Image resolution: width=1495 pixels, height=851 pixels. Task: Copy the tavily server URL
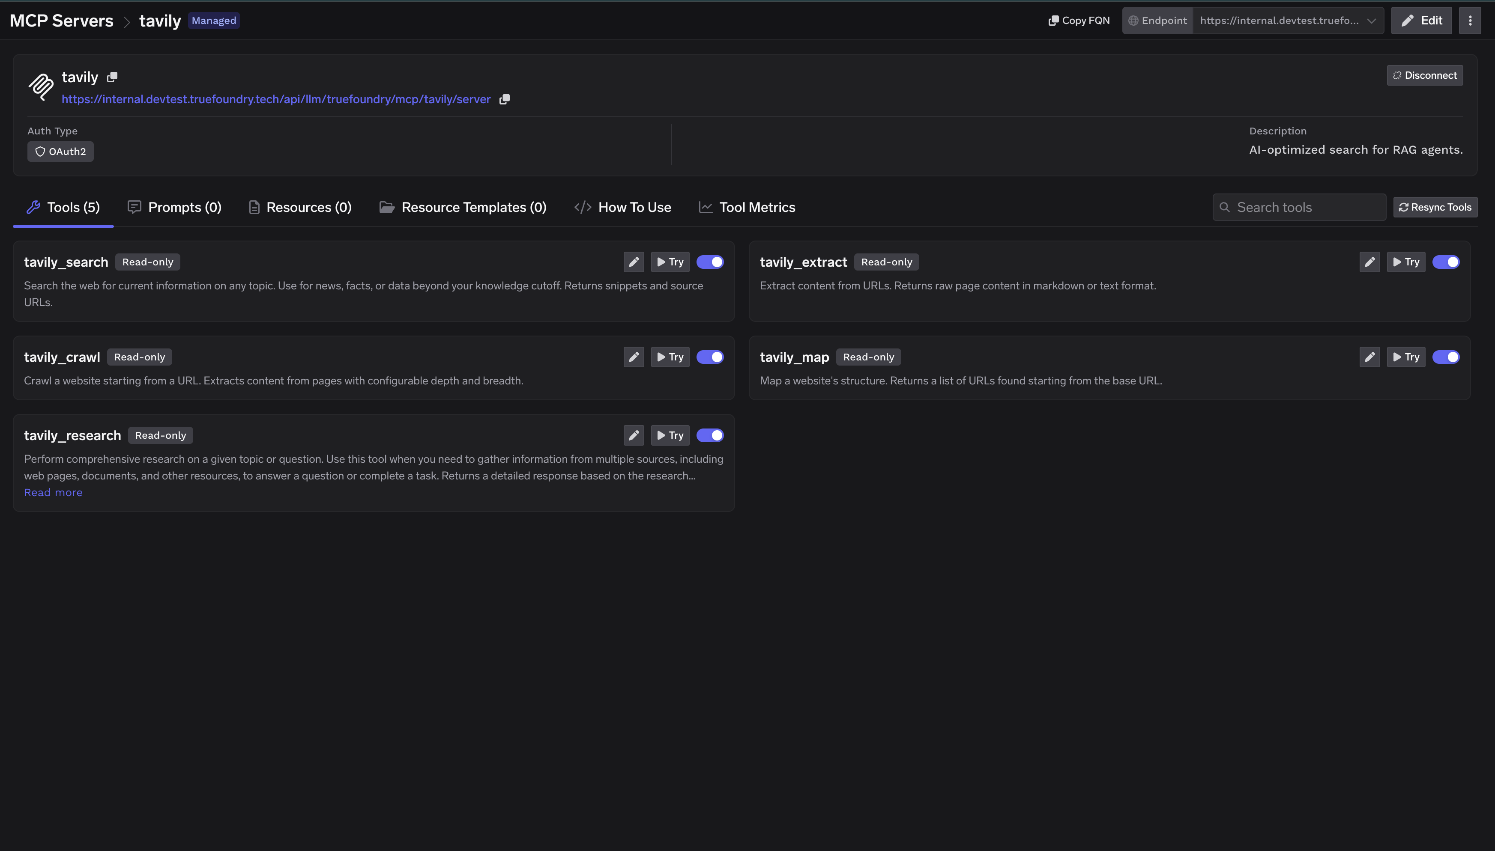click(x=505, y=99)
